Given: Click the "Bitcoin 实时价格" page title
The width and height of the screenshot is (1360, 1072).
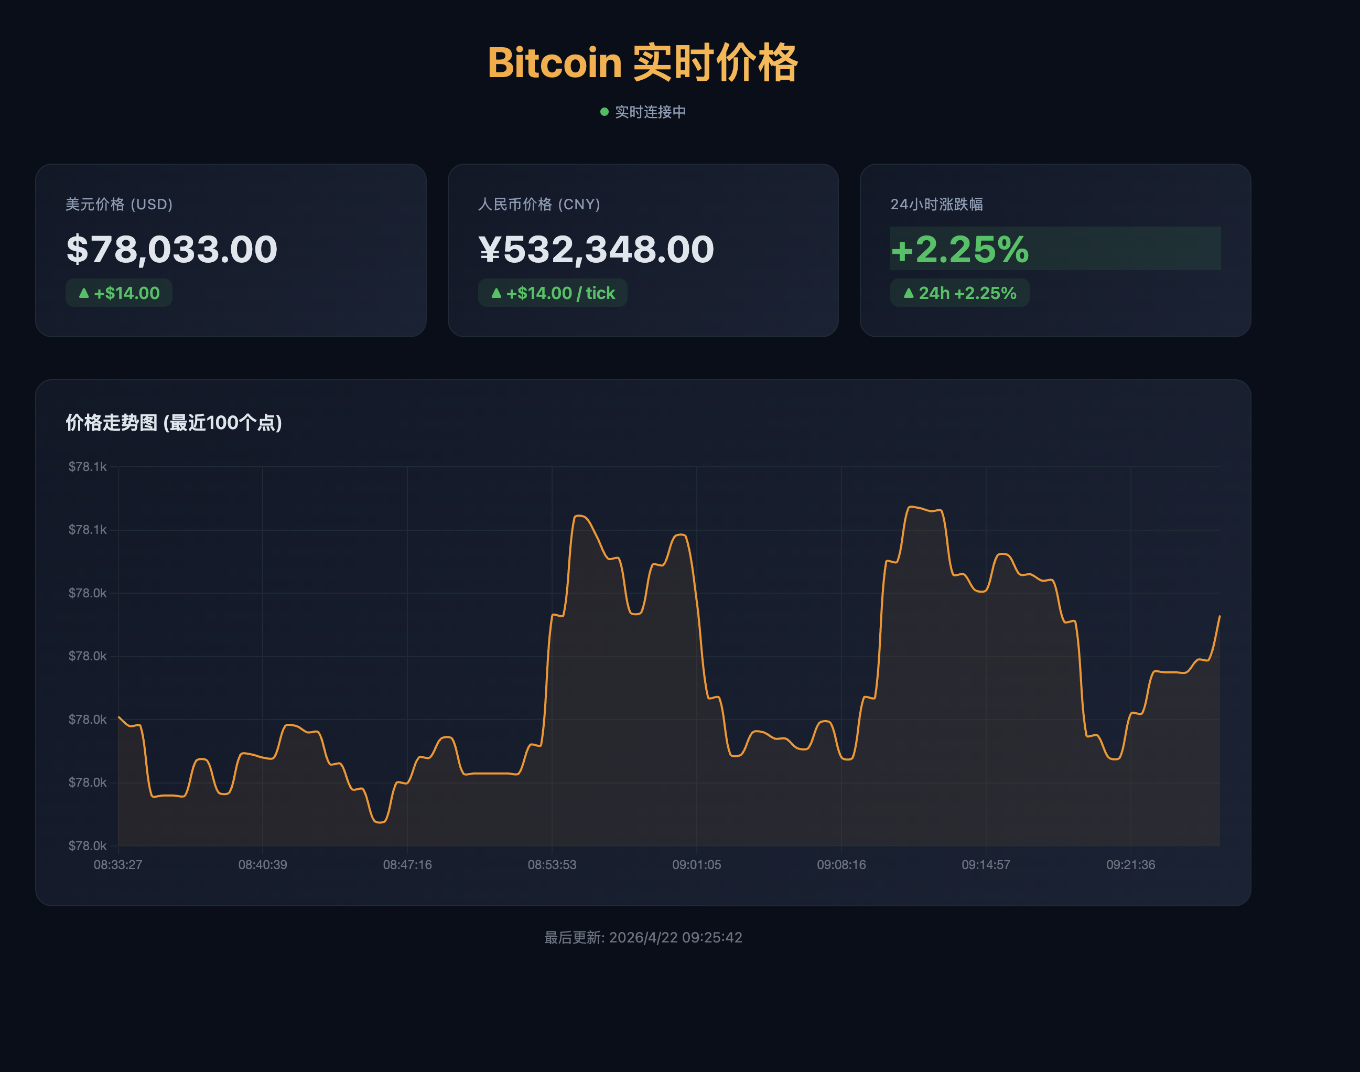Looking at the screenshot, I should point(642,63).
